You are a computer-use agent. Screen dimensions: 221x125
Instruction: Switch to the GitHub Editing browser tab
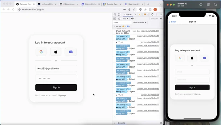coord(69,4)
